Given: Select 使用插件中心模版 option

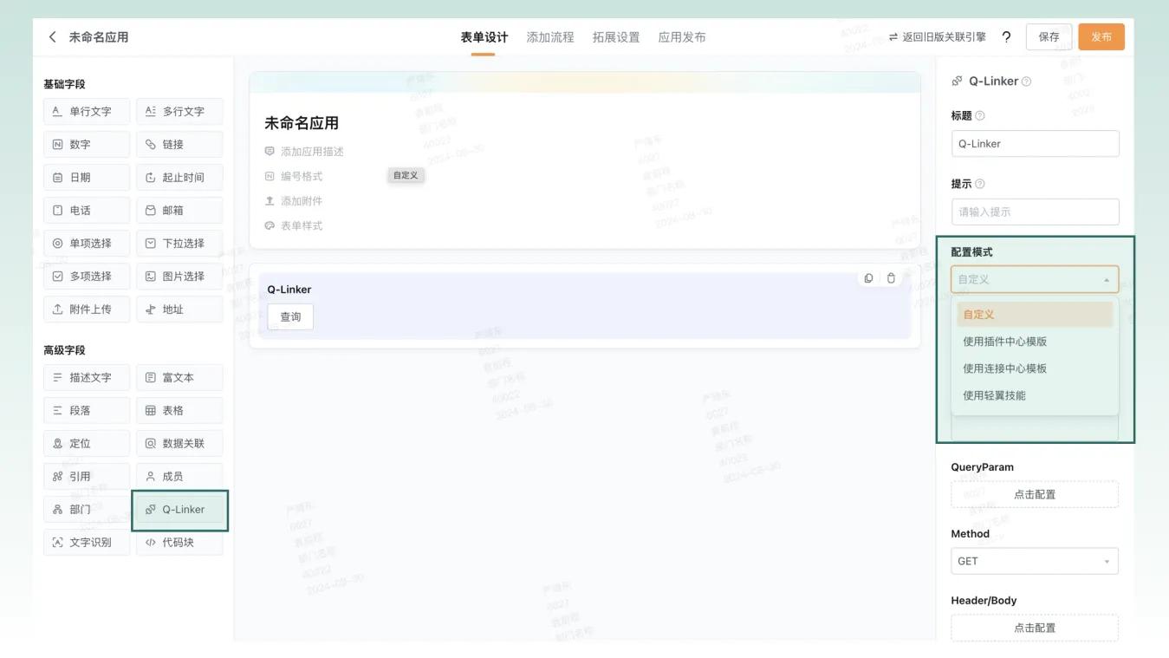Looking at the screenshot, I should (1035, 342).
